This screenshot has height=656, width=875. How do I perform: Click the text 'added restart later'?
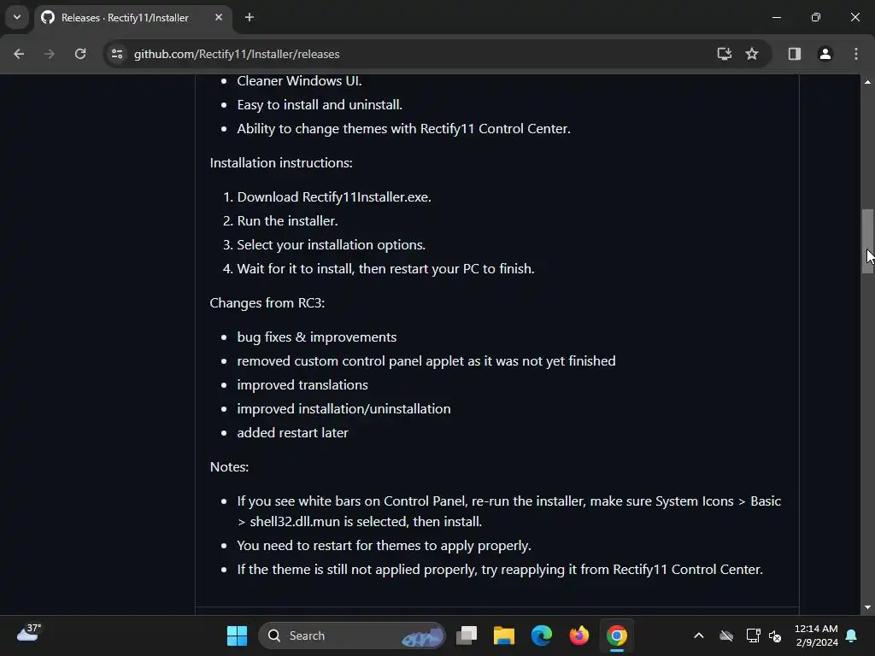292,433
